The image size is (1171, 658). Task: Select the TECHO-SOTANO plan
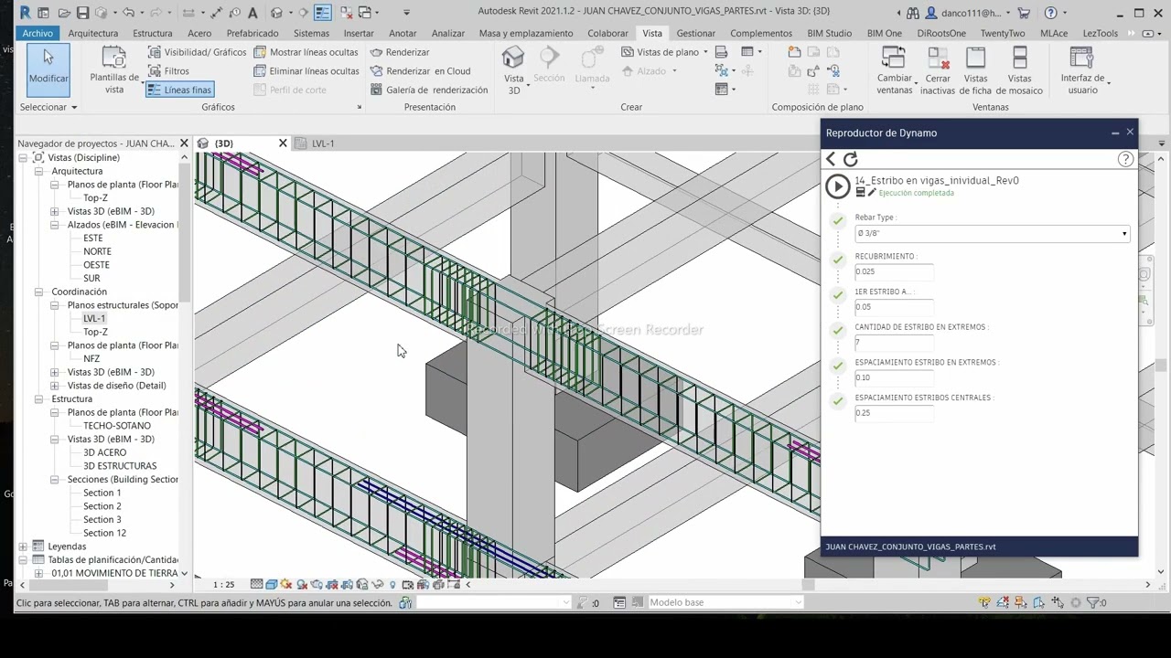pyautogui.click(x=117, y=426)
